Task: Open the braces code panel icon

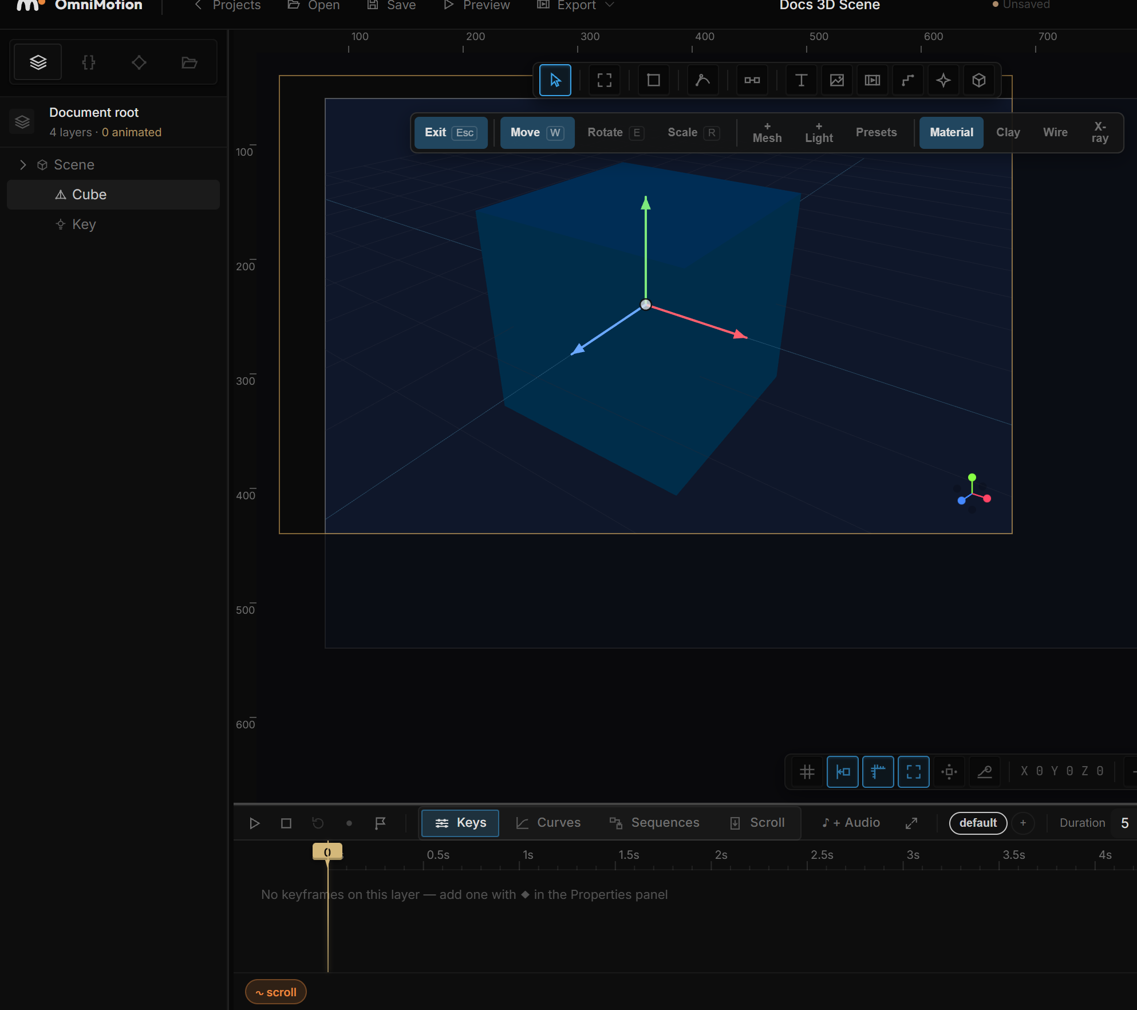Action: tap(88, 62)
